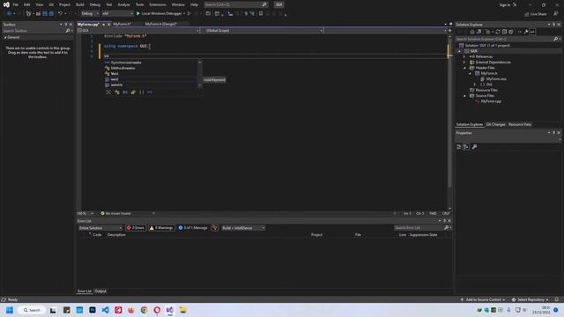
Task: Click the Solution Explorer home icon
Action: coord(472,32)
